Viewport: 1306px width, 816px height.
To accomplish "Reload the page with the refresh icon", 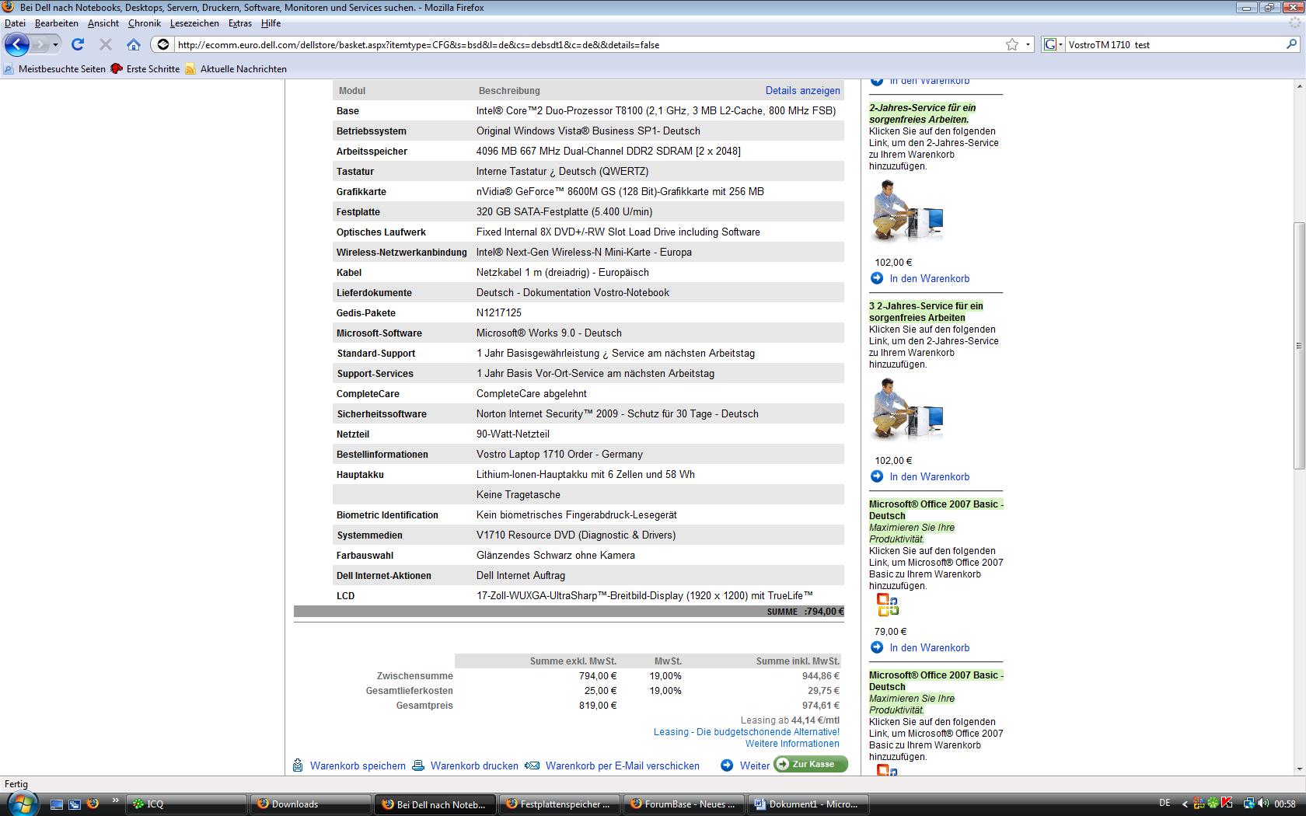I will [78, 44].
